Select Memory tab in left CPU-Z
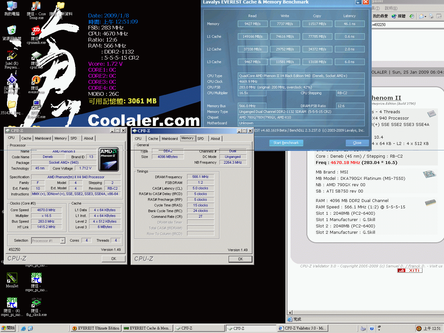 [x=61, y=138]
